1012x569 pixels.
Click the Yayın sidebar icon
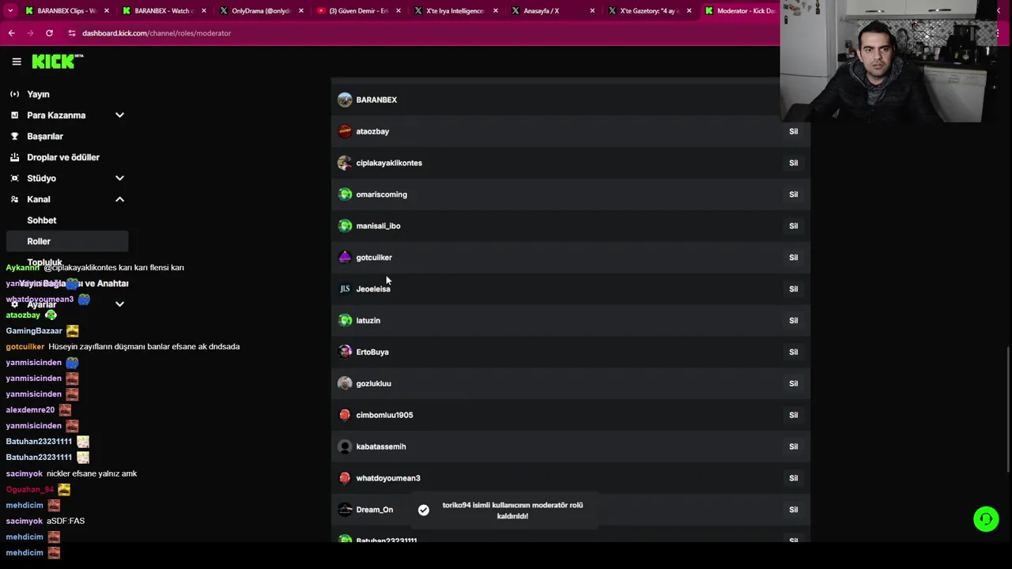click(14, 94)
